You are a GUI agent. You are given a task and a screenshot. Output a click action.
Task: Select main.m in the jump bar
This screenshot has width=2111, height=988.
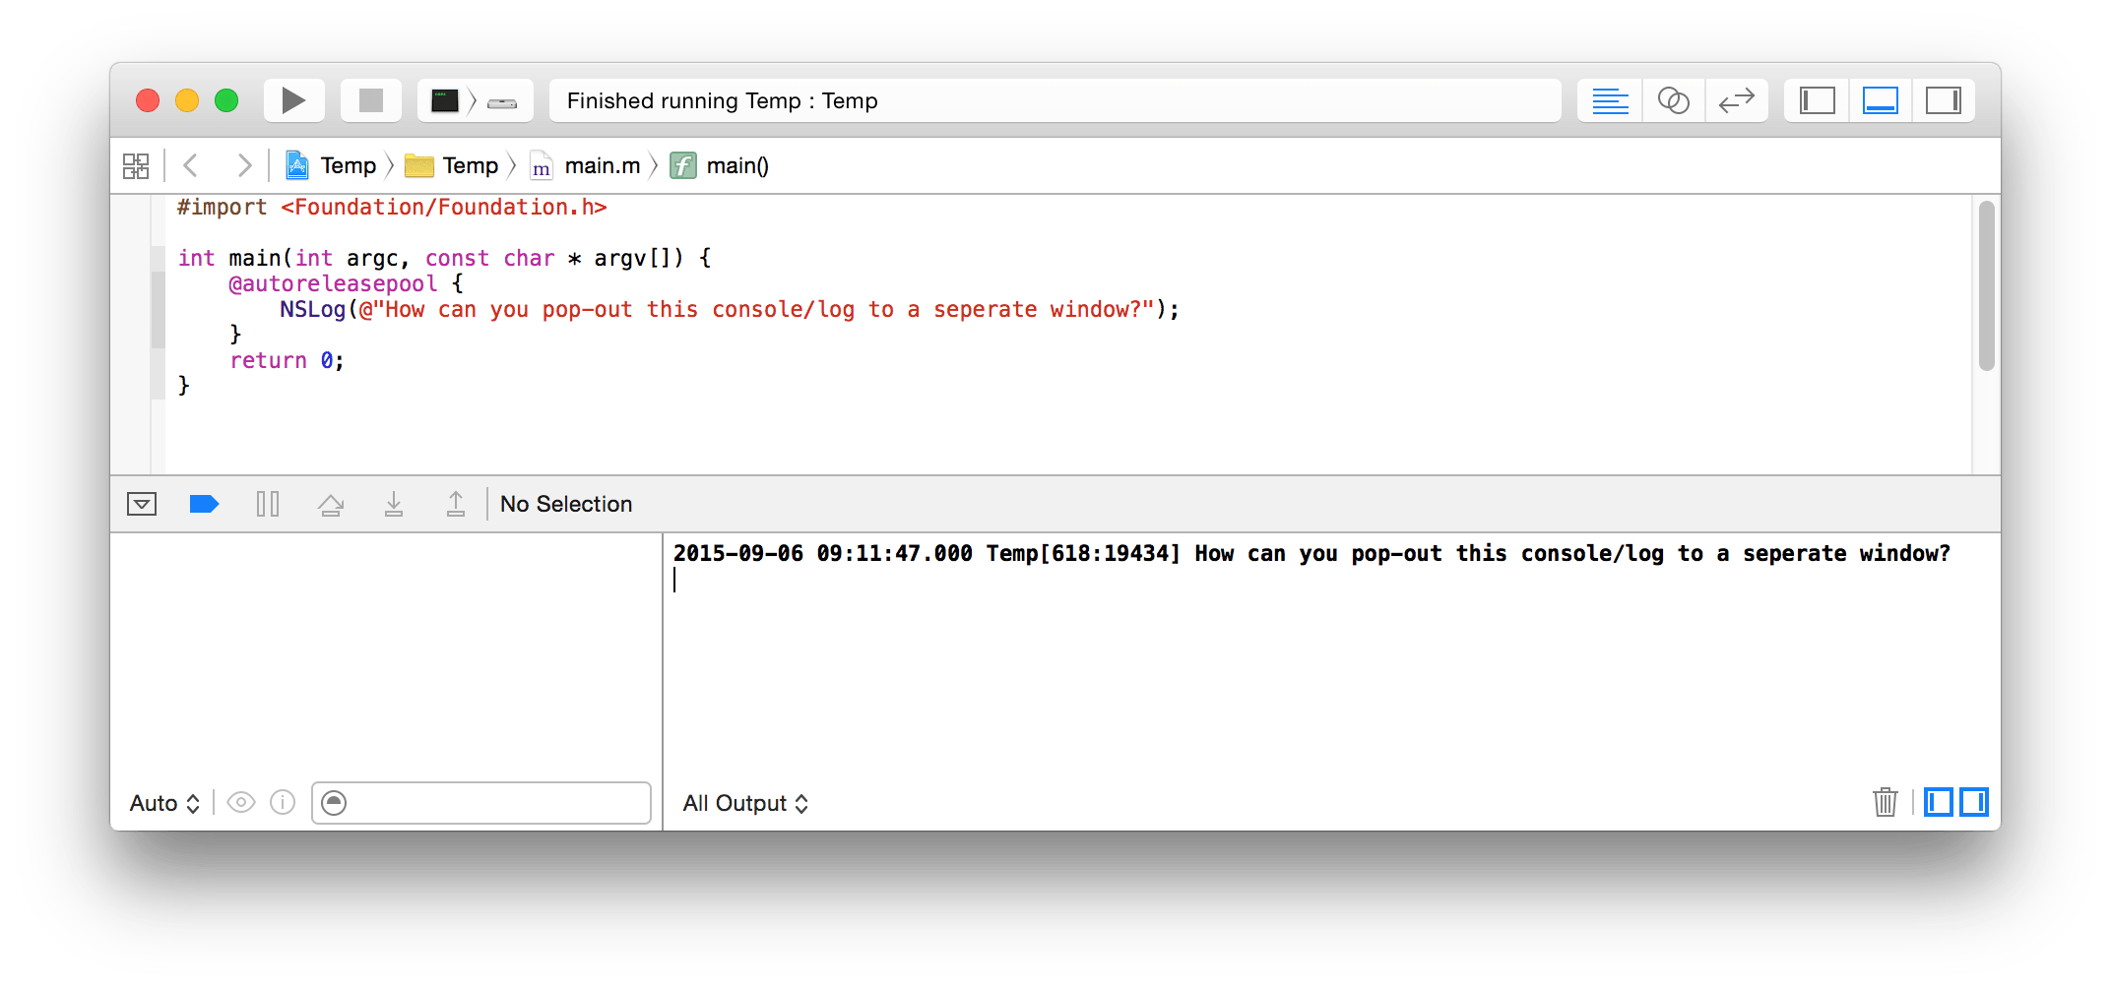(602, 164)
